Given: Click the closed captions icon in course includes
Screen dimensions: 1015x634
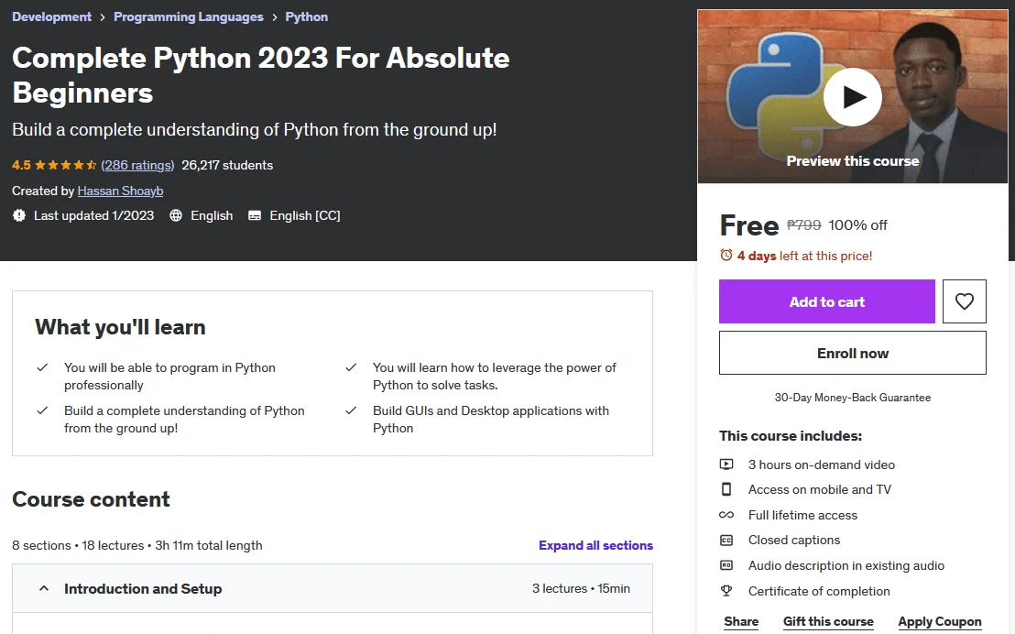Looking at the screenshot, I should pos(726,541).
